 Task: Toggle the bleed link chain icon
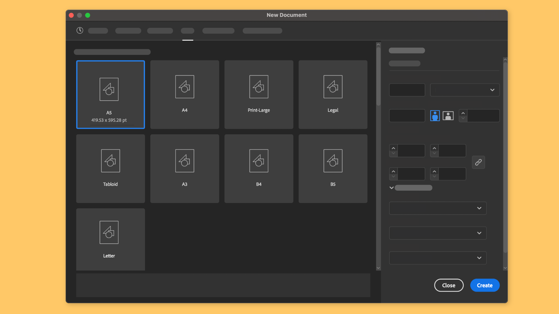point(478,162)
